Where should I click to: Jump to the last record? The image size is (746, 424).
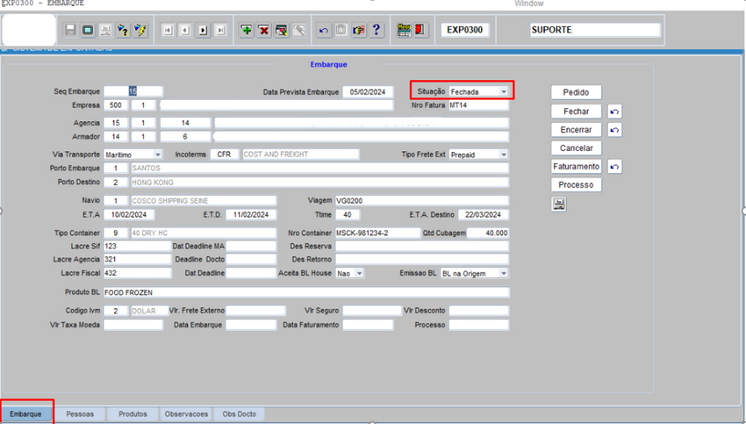[x=220, y=30]
